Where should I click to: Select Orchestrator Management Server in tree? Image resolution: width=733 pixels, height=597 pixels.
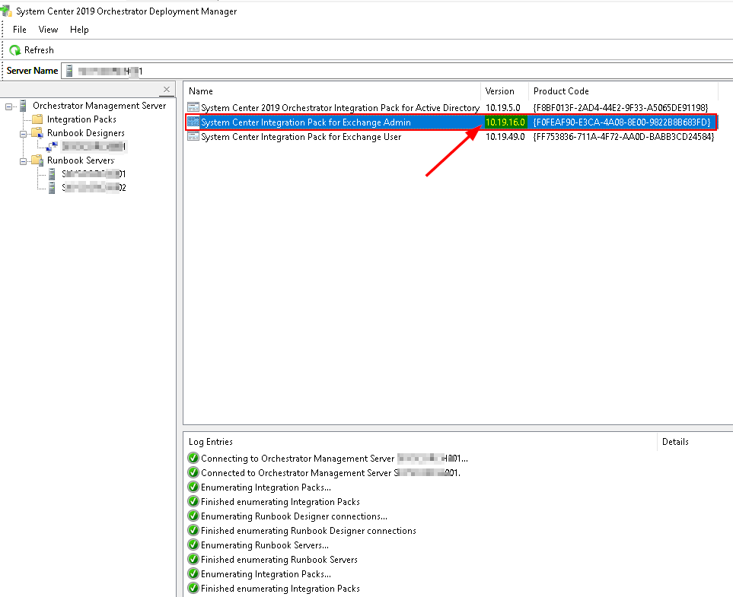tap(99, 106)
